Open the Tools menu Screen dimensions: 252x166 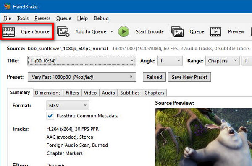23,18
